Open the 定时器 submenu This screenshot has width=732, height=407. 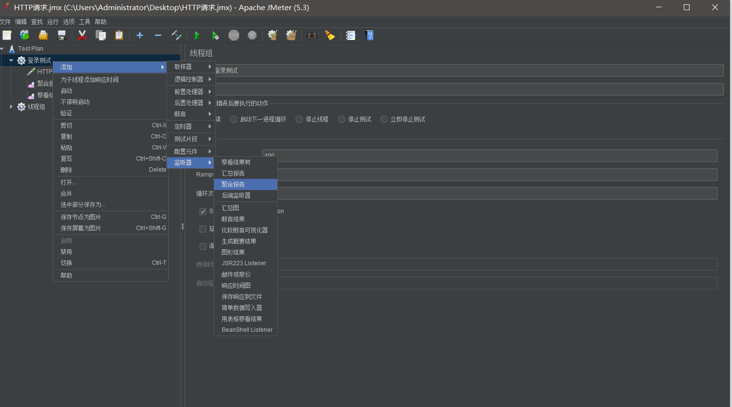pos(191,126)
